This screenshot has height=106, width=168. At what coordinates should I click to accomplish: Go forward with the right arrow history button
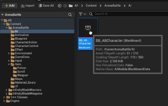65,6
